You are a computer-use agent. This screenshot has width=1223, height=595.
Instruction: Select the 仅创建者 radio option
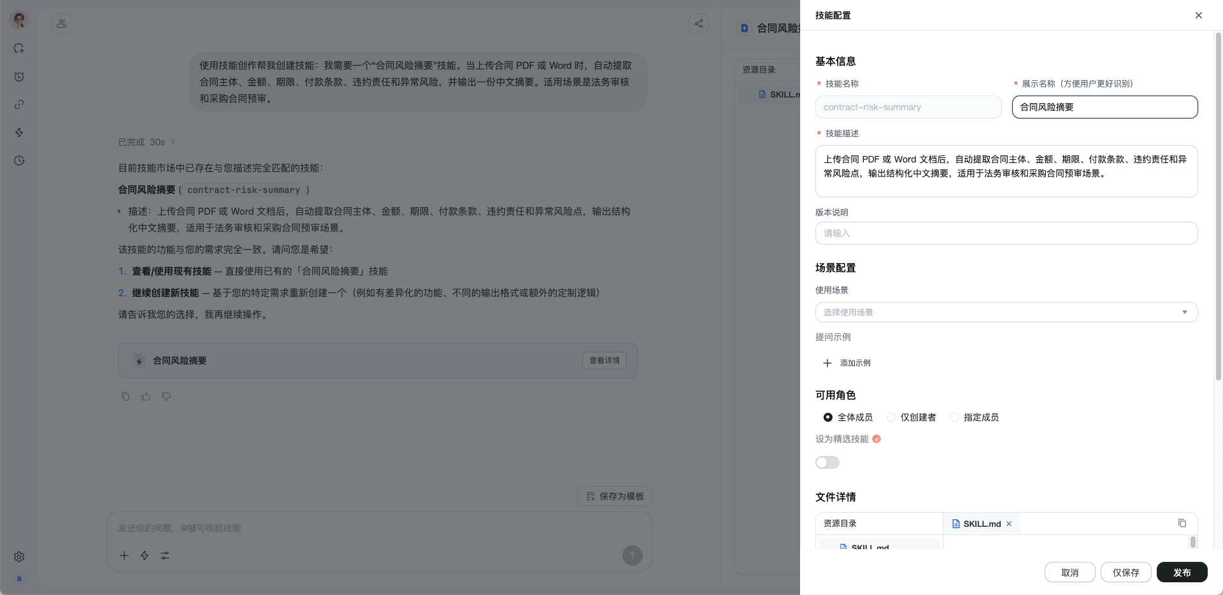912,417
